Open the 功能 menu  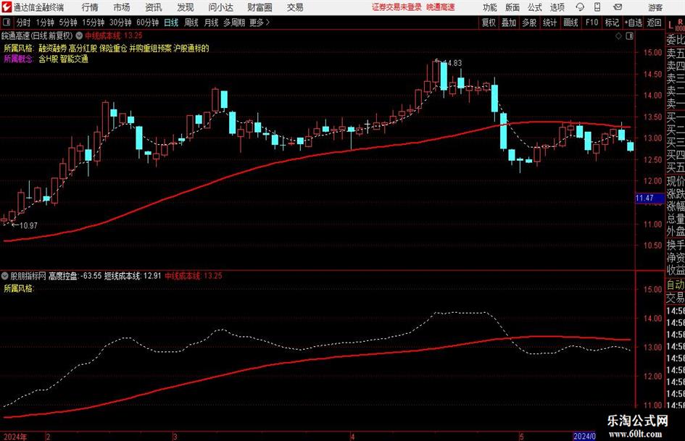coord(490,7)
